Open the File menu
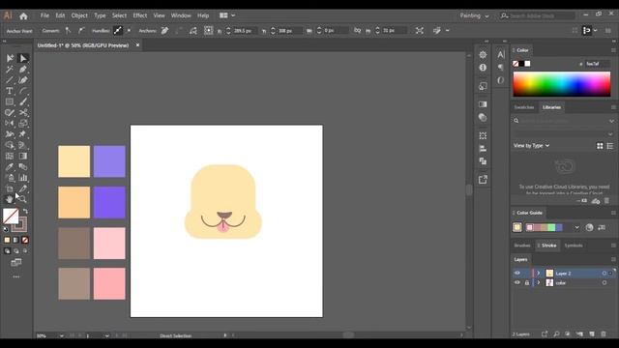 point(44,15)
